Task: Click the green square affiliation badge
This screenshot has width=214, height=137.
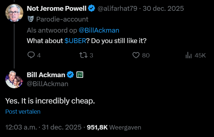Action: tap(80, 74)
